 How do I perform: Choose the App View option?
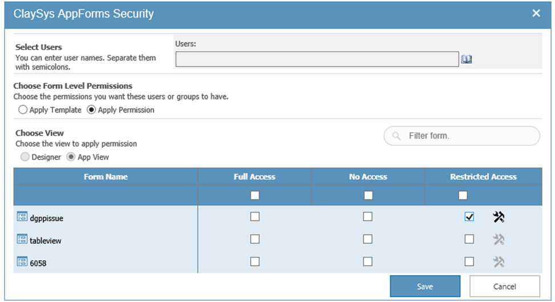[x=71, y=157]
